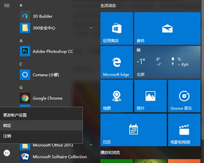Screen dimensions: 204x163
Task: Click the Microsoft Solitaire Collection label
Action: pos(60,157)
